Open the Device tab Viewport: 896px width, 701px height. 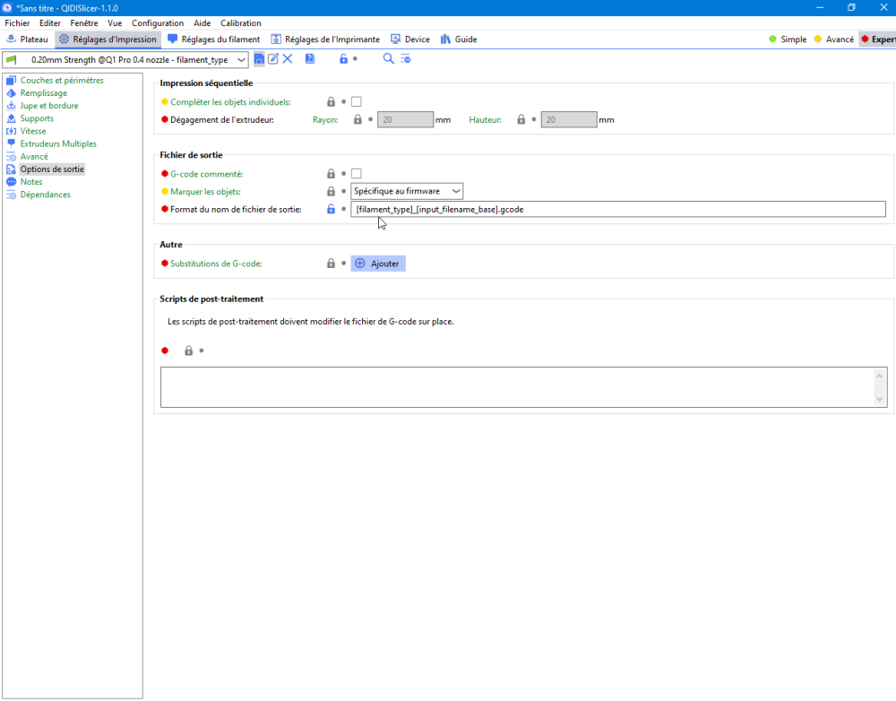click(410, 39)
